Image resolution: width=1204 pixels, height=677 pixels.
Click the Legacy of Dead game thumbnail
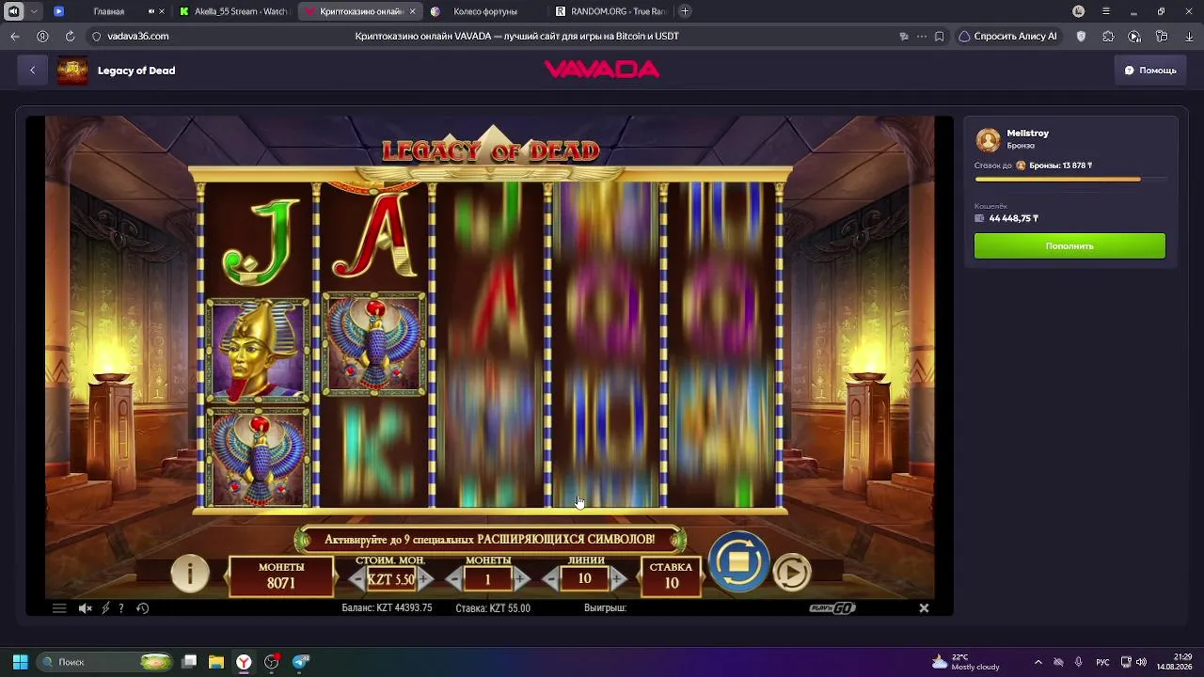(x=72, y=71)
